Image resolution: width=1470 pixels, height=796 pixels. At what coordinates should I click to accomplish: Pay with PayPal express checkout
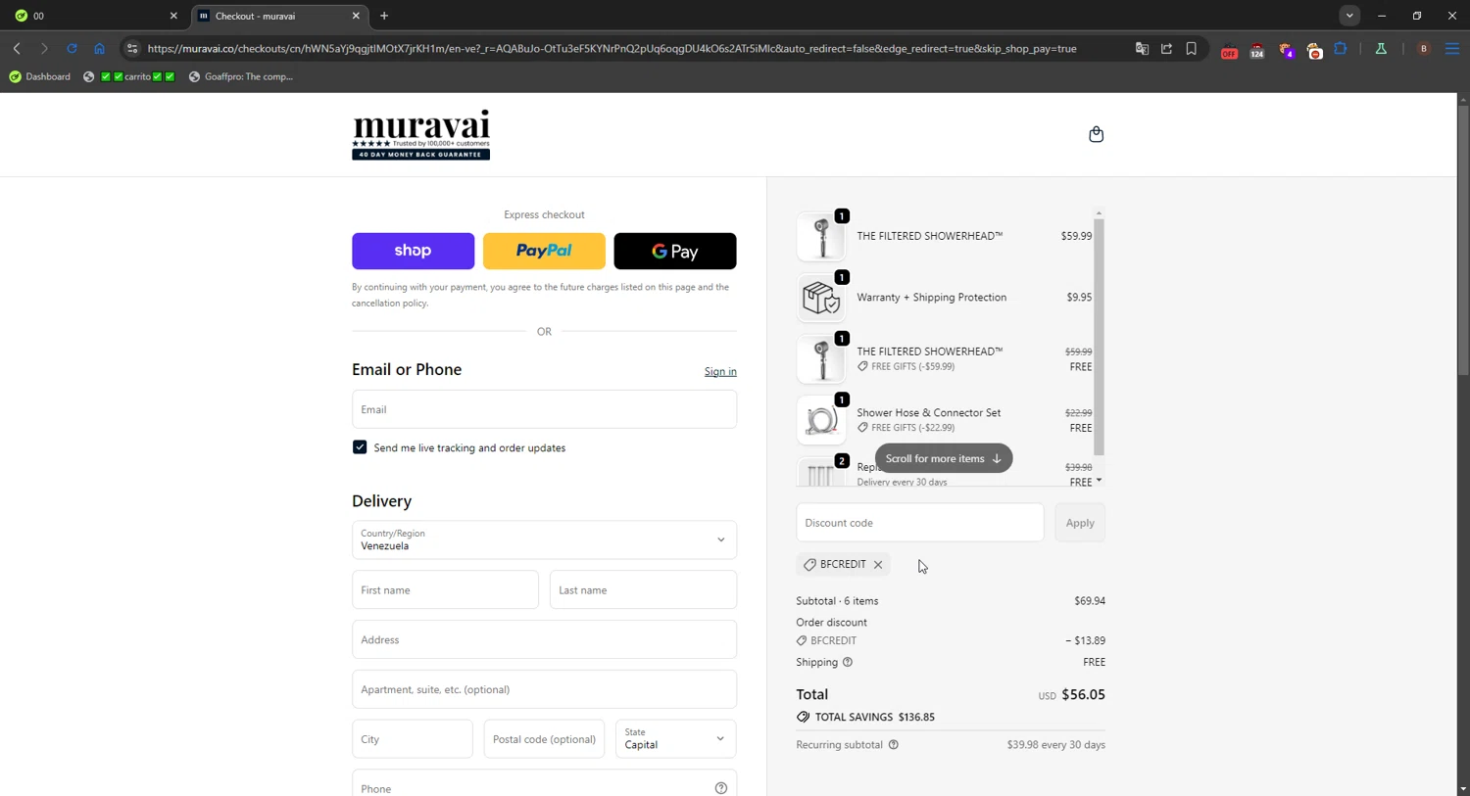point(544,251)
